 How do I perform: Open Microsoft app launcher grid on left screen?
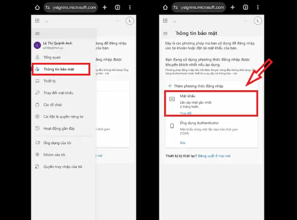37,21
